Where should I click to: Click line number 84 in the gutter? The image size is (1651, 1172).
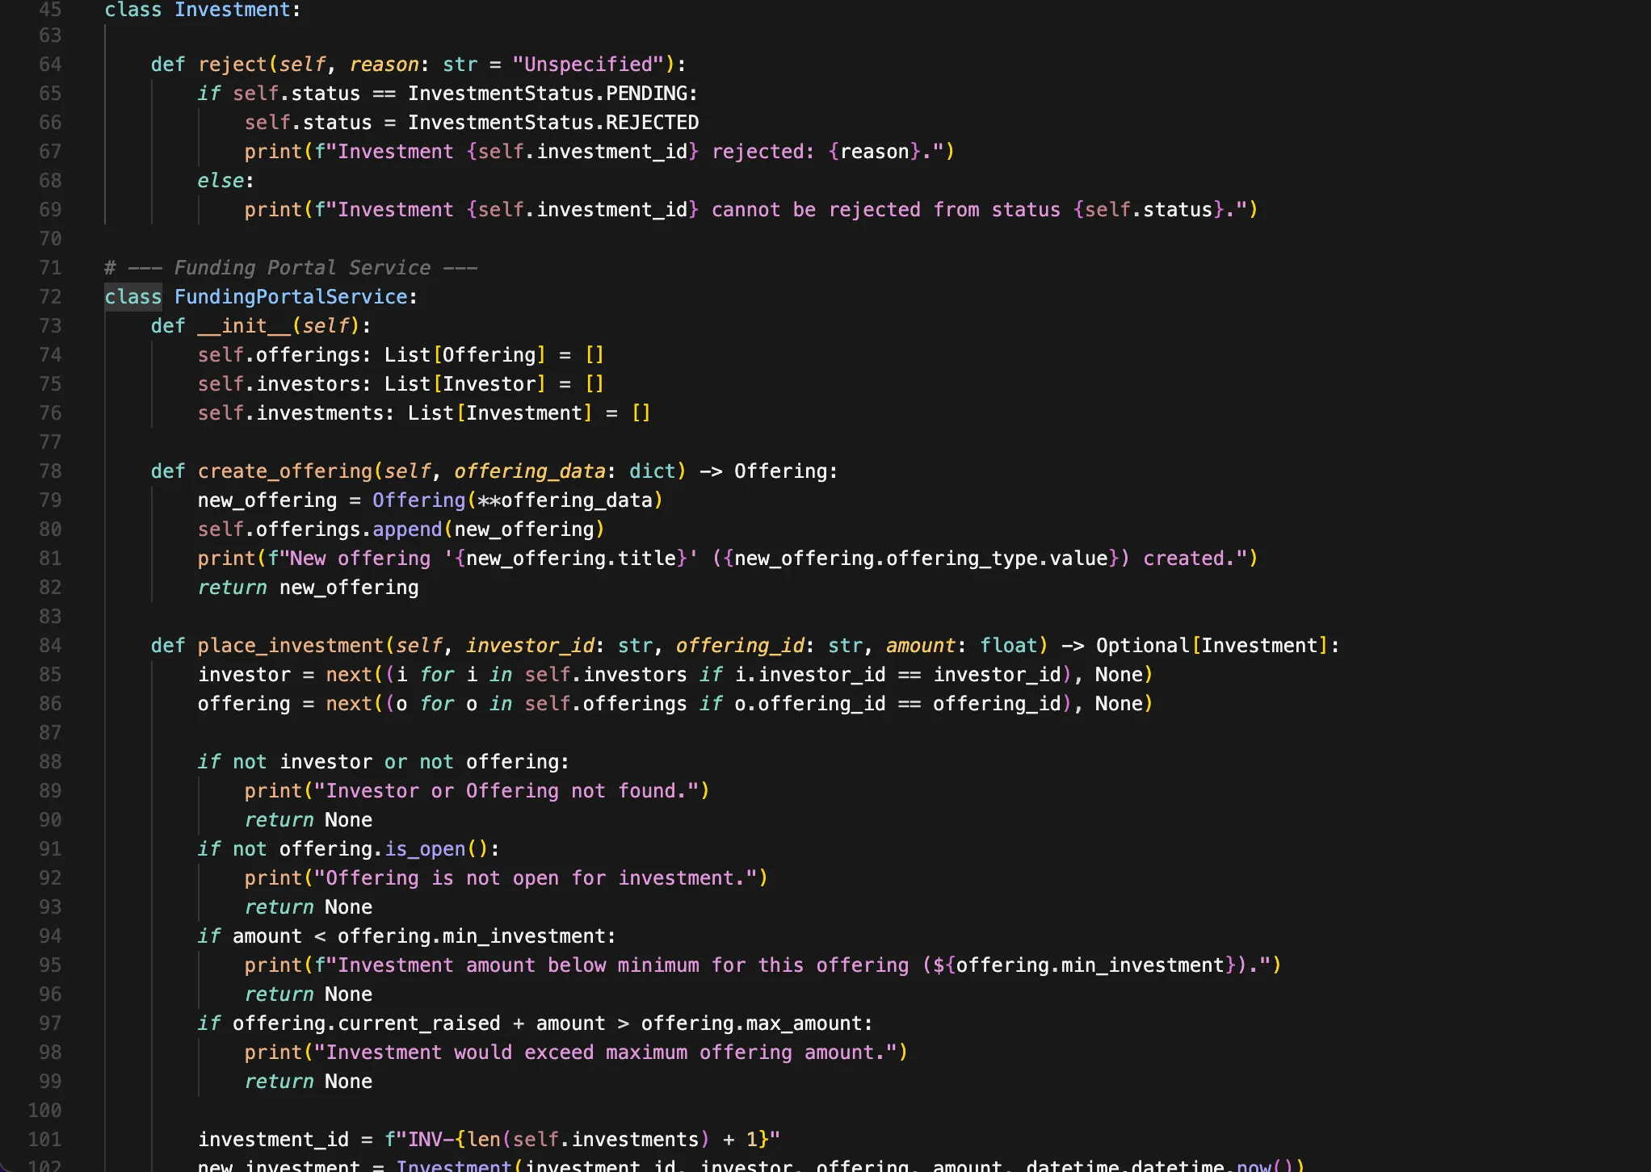(x=50, y=646)
